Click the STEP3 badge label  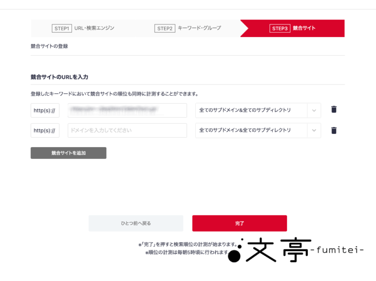280,28
